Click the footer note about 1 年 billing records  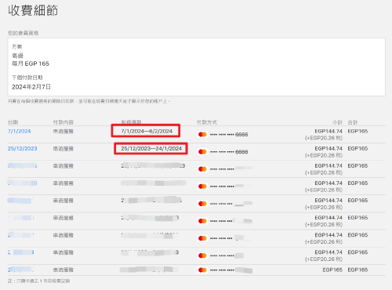(38, 281)
